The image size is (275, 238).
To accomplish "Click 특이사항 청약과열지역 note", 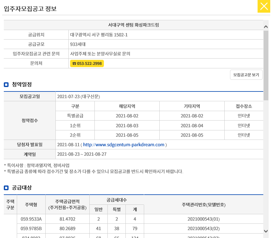I will [37, 165].
